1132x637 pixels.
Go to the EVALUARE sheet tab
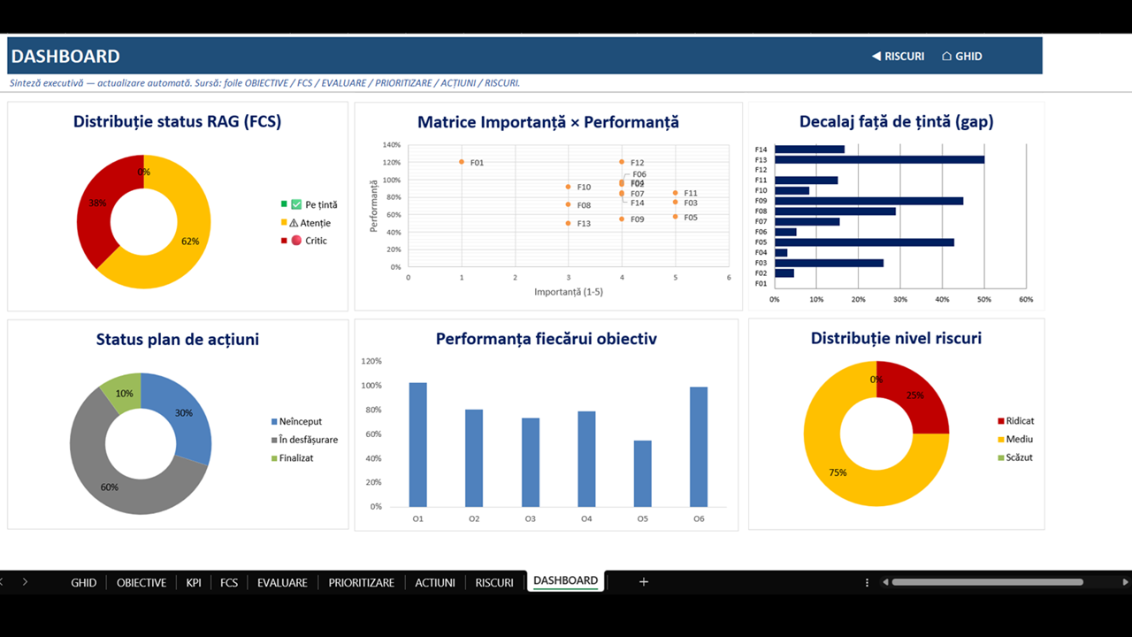282,582
